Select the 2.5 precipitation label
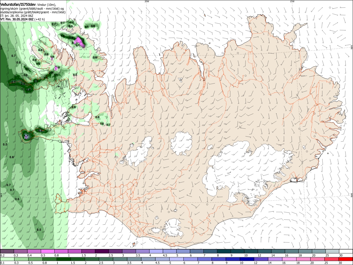Viewport: 353px width, 265px height. 23,84
